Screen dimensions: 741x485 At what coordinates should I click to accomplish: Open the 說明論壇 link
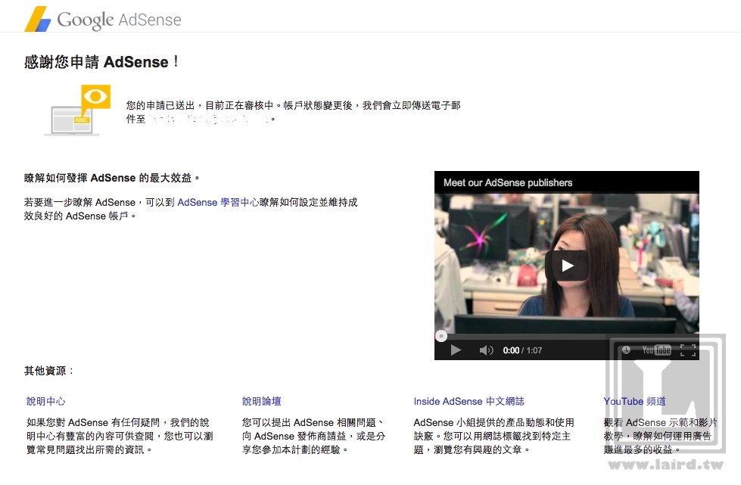click(261, 402)
